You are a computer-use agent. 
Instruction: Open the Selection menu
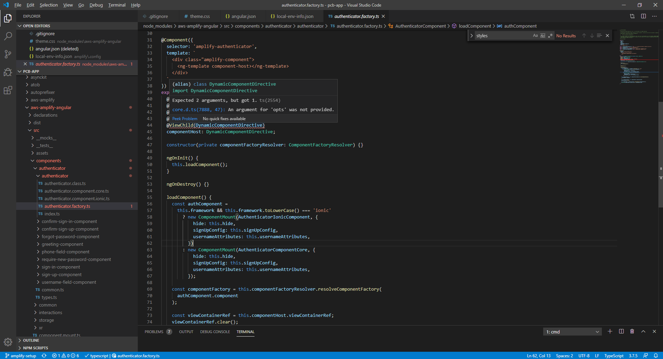[x=49, y=5]
